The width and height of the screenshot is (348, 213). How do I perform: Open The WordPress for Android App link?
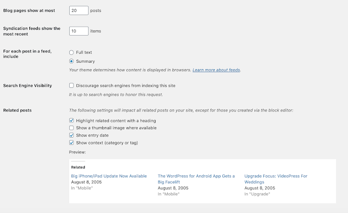tap(196, 179)
